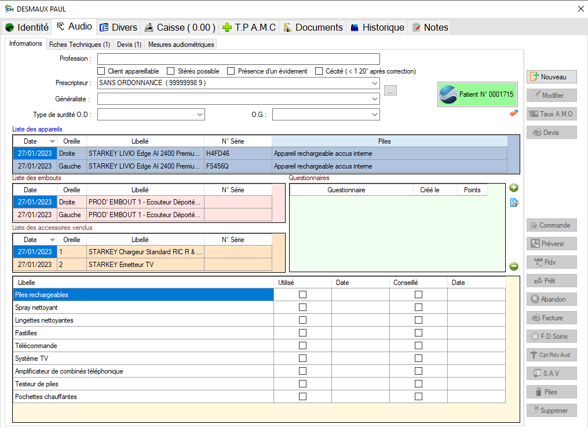Click the Devis side button
The image size is (588, 428).
(x=552, y=132)
